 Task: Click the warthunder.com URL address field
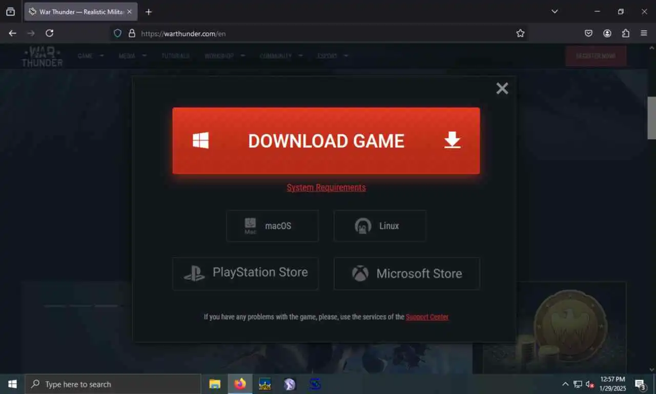[318, 33]
